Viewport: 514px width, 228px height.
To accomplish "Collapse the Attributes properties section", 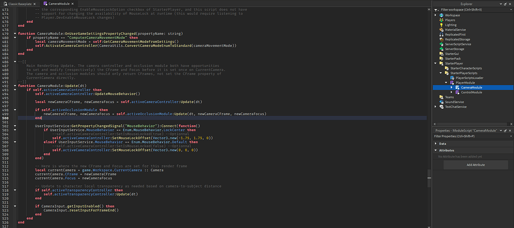I will (x=436, y=150).
